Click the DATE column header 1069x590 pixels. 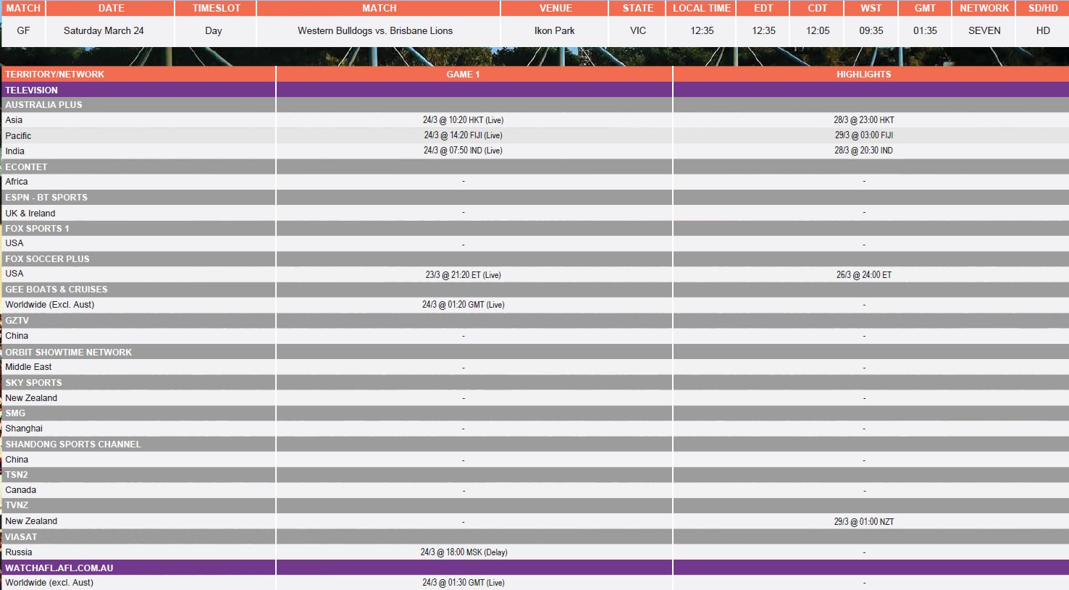tap(111, 8)
